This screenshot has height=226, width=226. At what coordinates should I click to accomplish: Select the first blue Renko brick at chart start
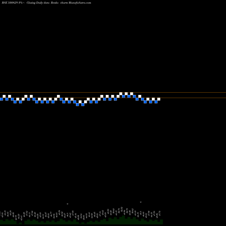[x=1, y=99]
